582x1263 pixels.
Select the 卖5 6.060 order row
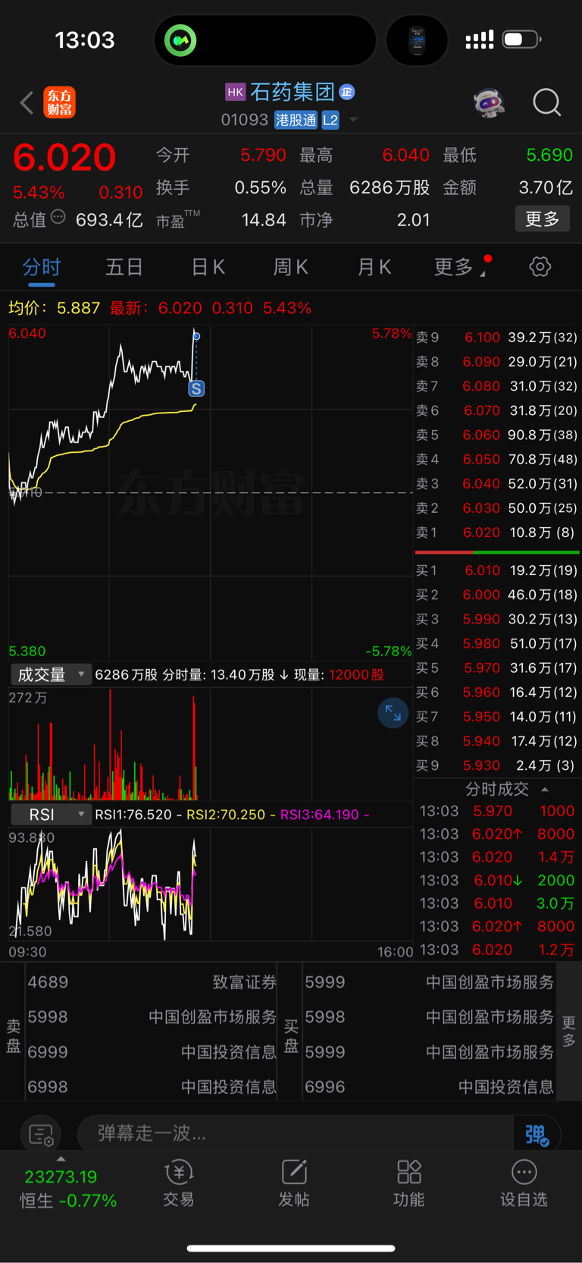pyautogui.click(x=497, y=435)
